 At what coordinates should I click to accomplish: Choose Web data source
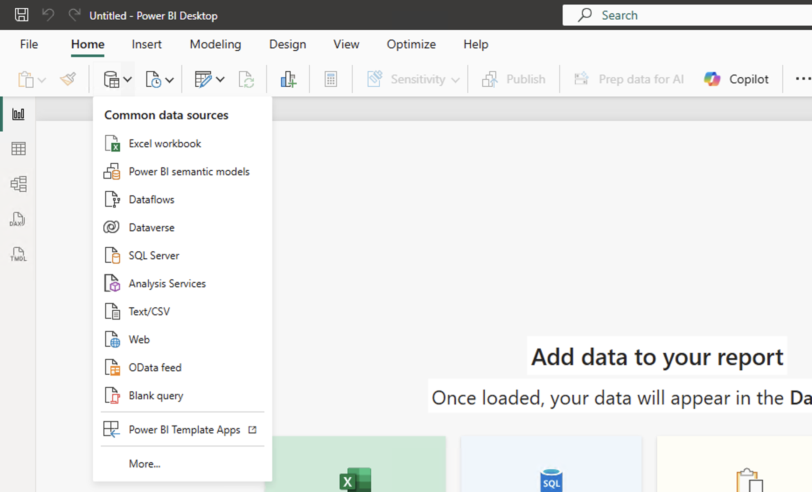tap(182, 340)
